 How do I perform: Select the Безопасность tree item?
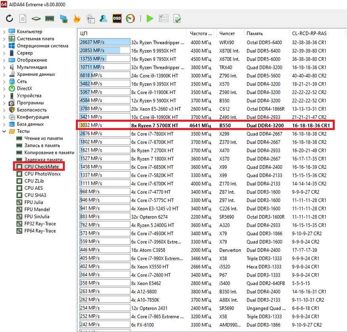[x=32, y=110]
